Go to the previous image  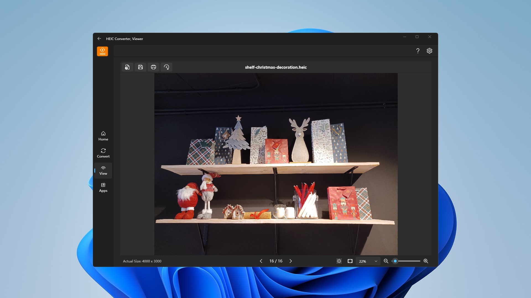tap(261, 261)
